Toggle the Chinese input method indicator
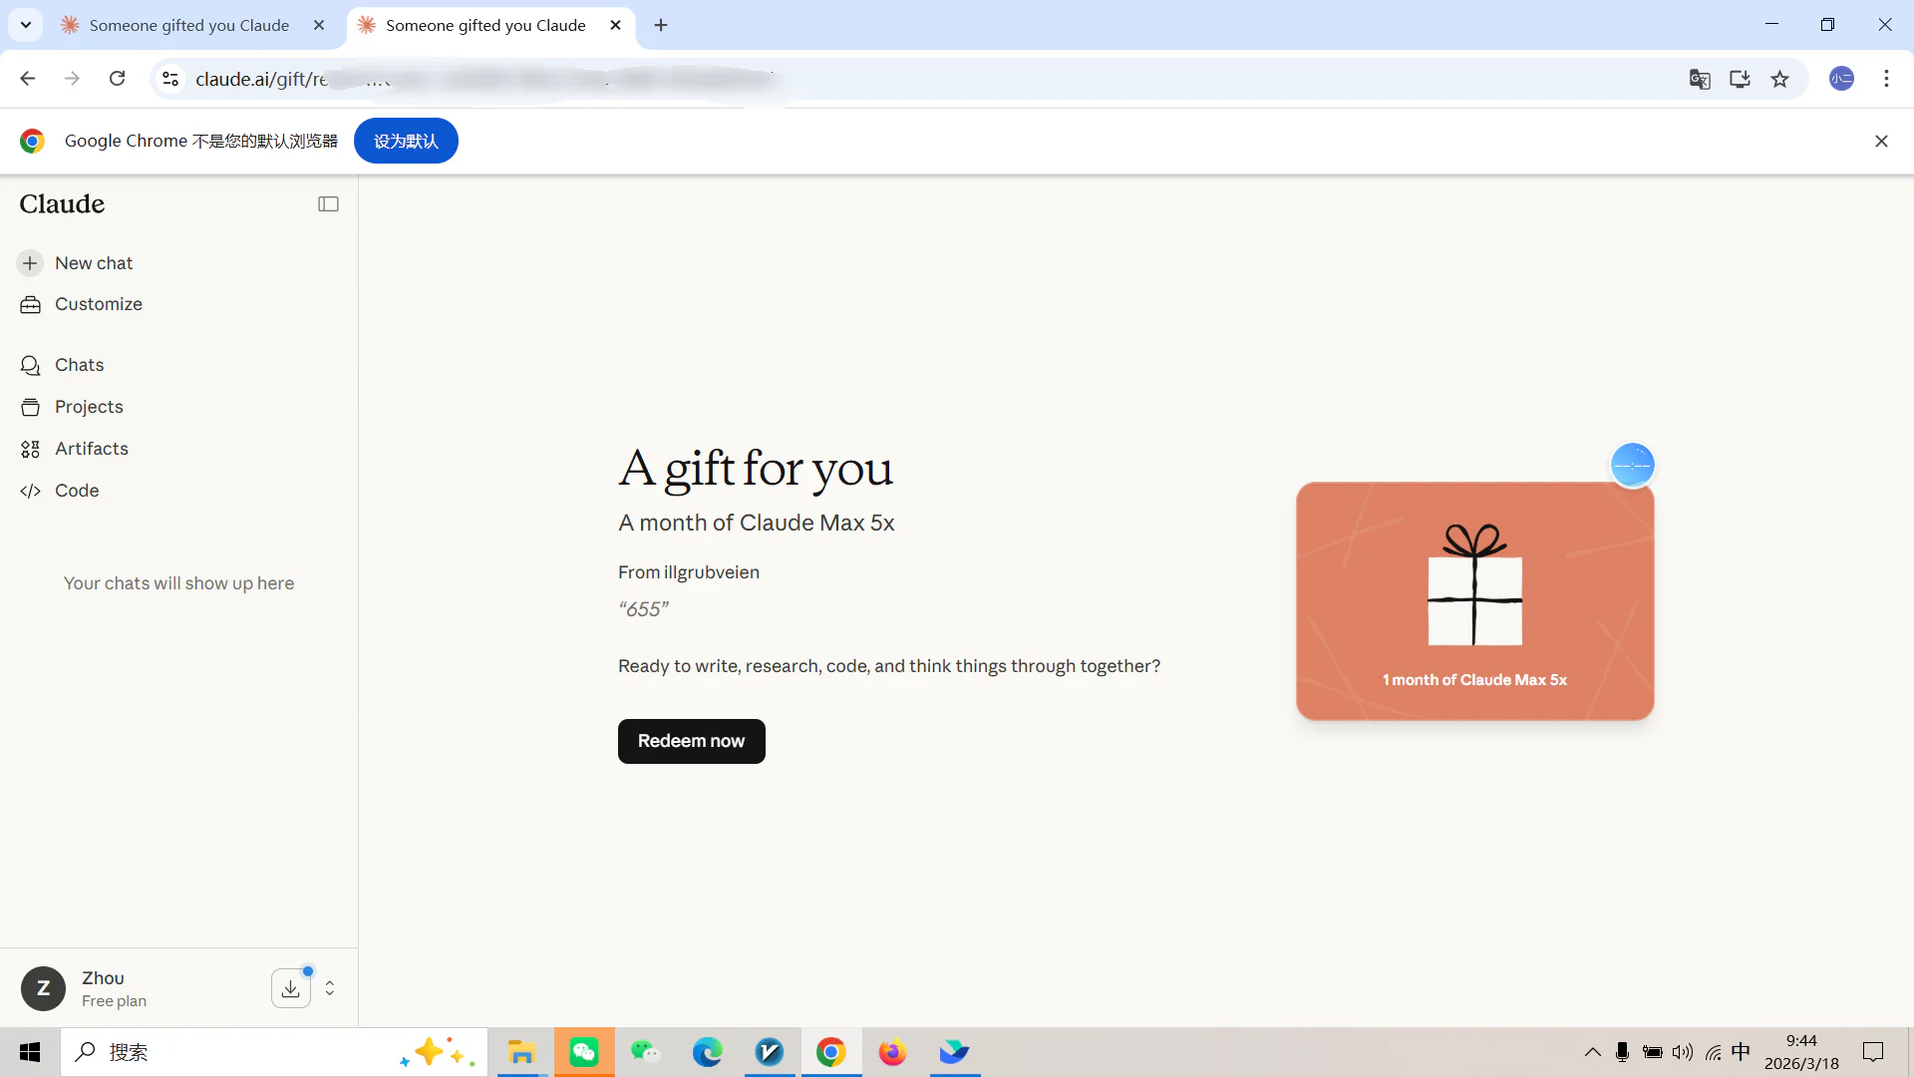This screenshot has height=1077, width=1914. (1741, 1052)
